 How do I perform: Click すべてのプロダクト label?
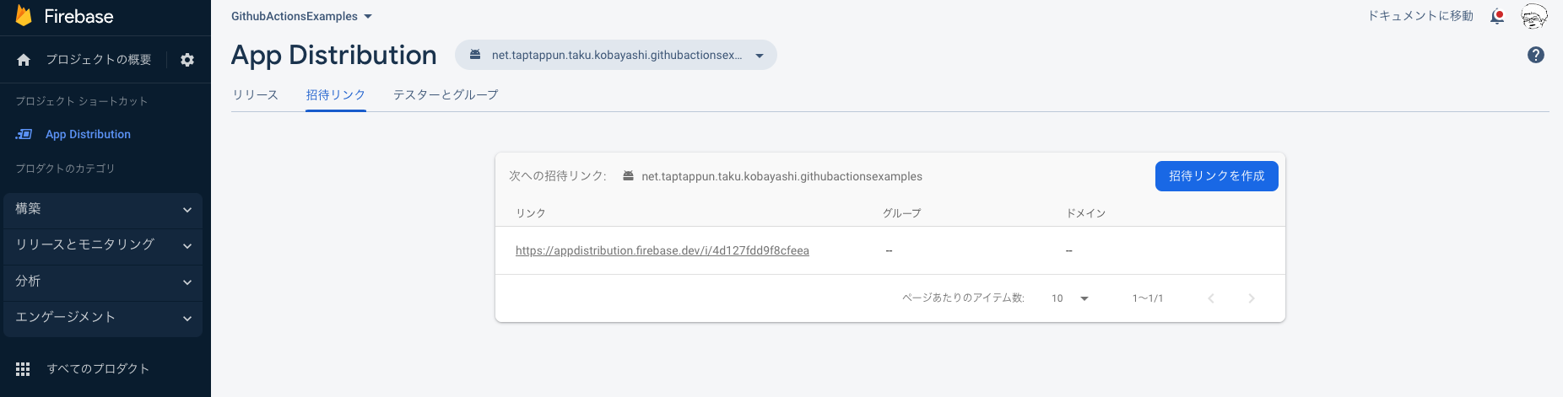pyautogui.click(x=98, y=368)
